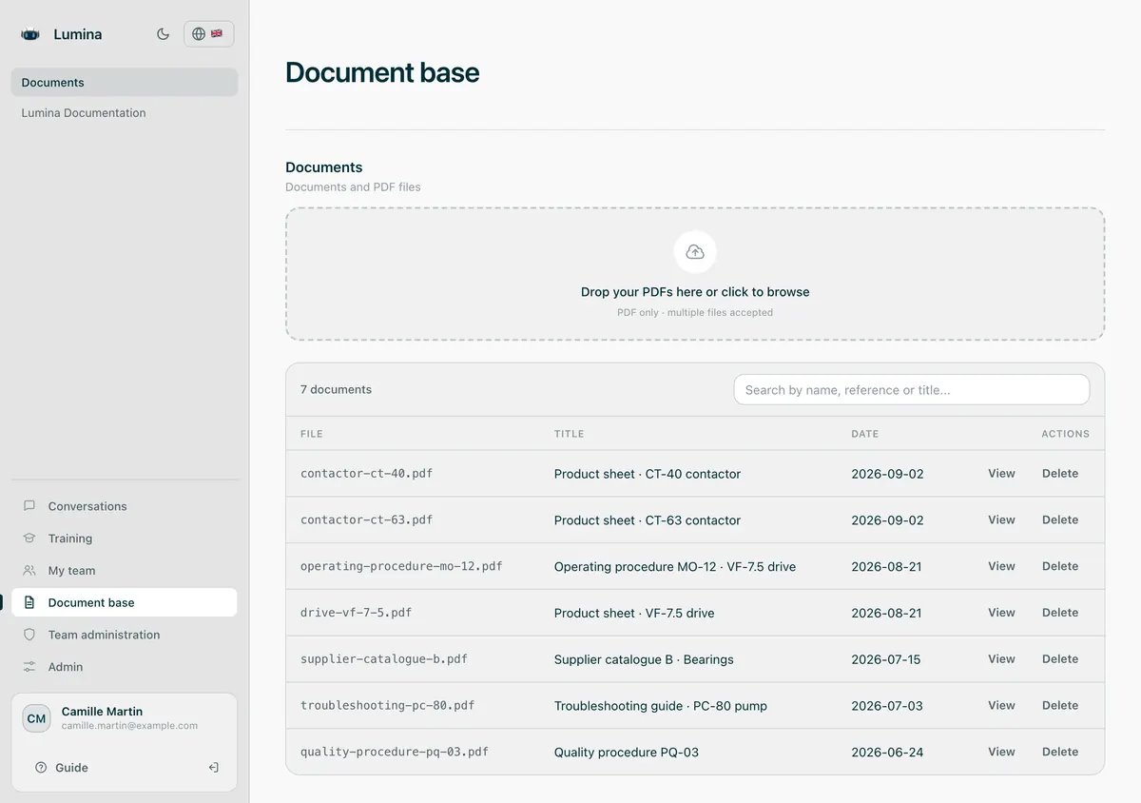Click file name contactor-ct-40.pdf
Viewport: 1141px width, 803px height.
(x=367, y=474)
